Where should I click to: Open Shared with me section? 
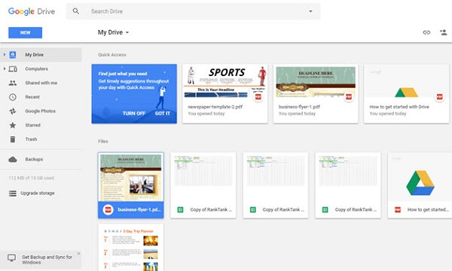point(41,83)
